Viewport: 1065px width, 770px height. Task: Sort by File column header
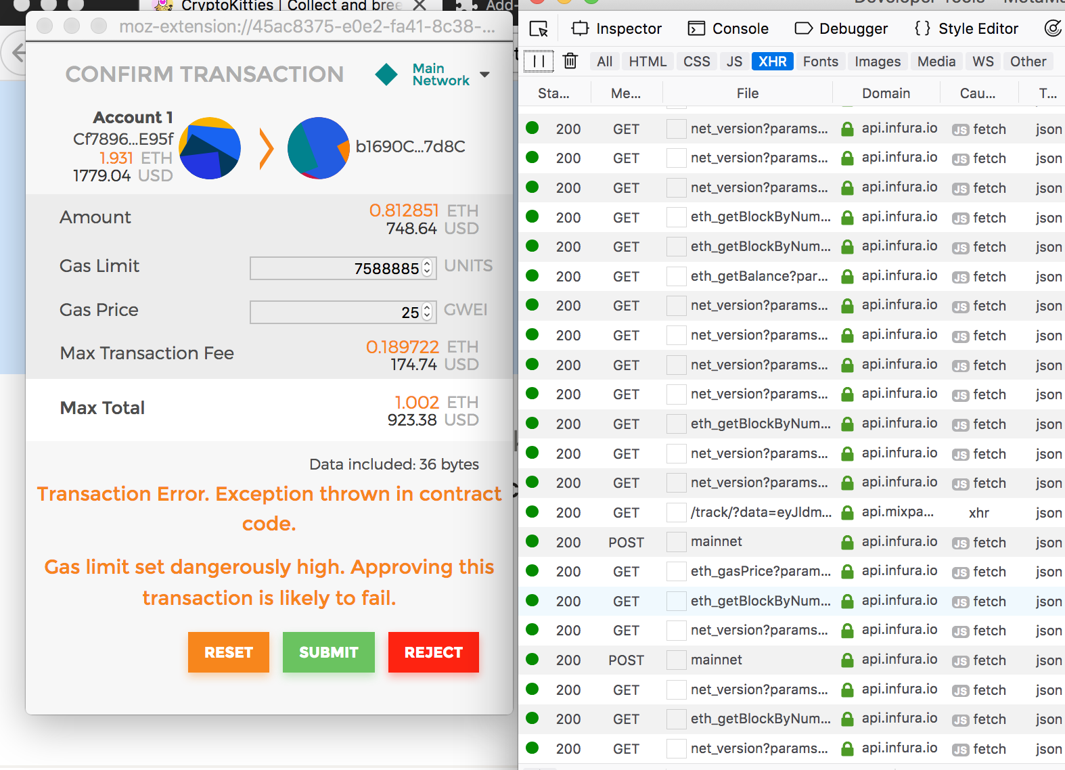coord(748,93)
